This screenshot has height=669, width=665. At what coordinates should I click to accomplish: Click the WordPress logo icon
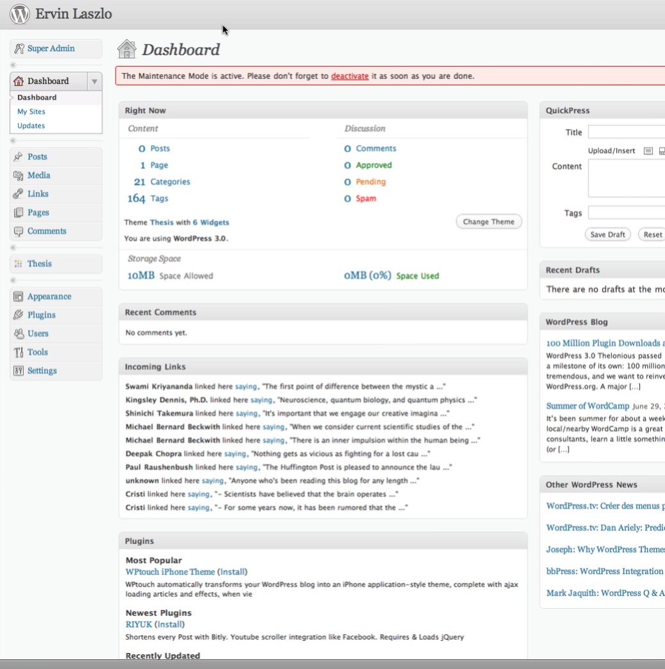[20, 13]
